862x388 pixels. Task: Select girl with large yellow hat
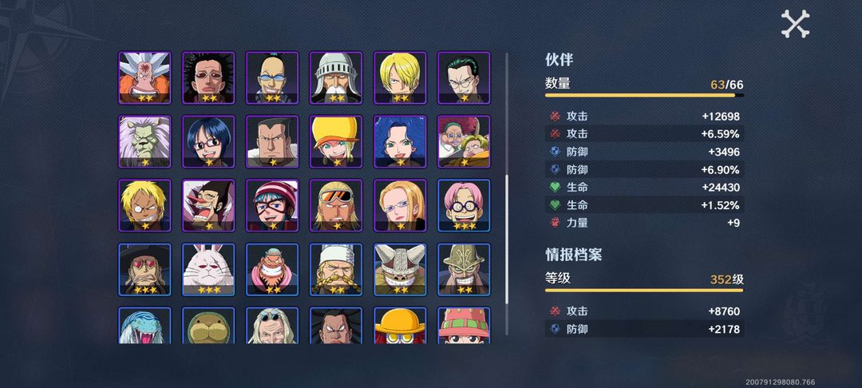(x=336, y=142)
